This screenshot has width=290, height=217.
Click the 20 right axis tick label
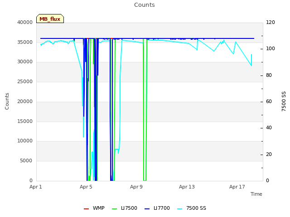pos(269,155)
